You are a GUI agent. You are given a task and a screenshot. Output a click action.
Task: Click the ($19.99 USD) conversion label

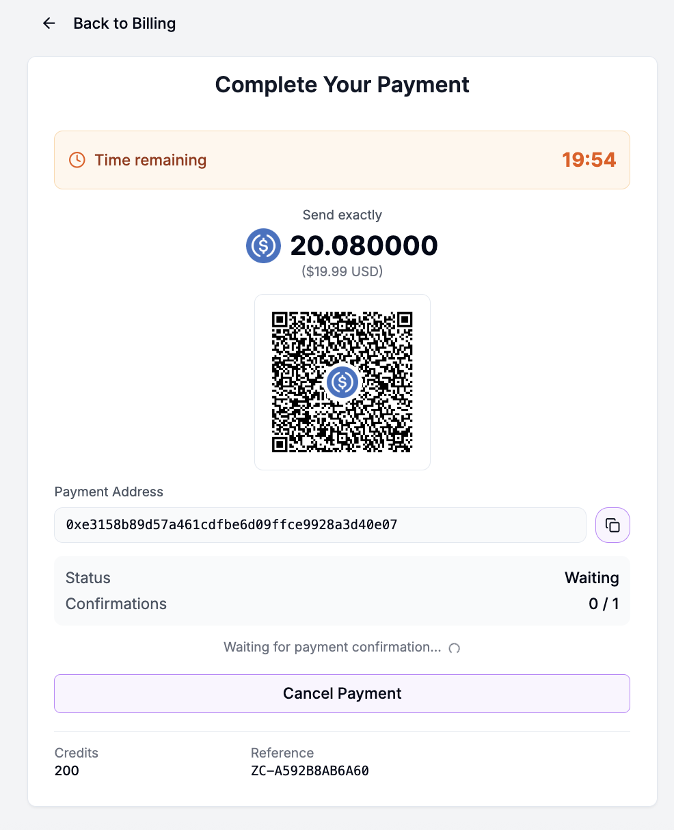tap(342, 271)
